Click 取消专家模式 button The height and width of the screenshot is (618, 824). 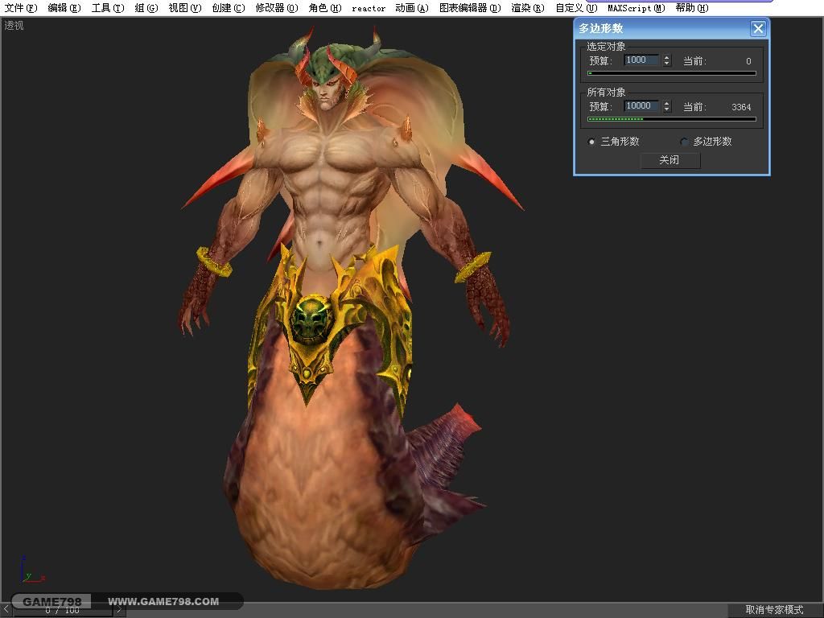pos(775,610)
